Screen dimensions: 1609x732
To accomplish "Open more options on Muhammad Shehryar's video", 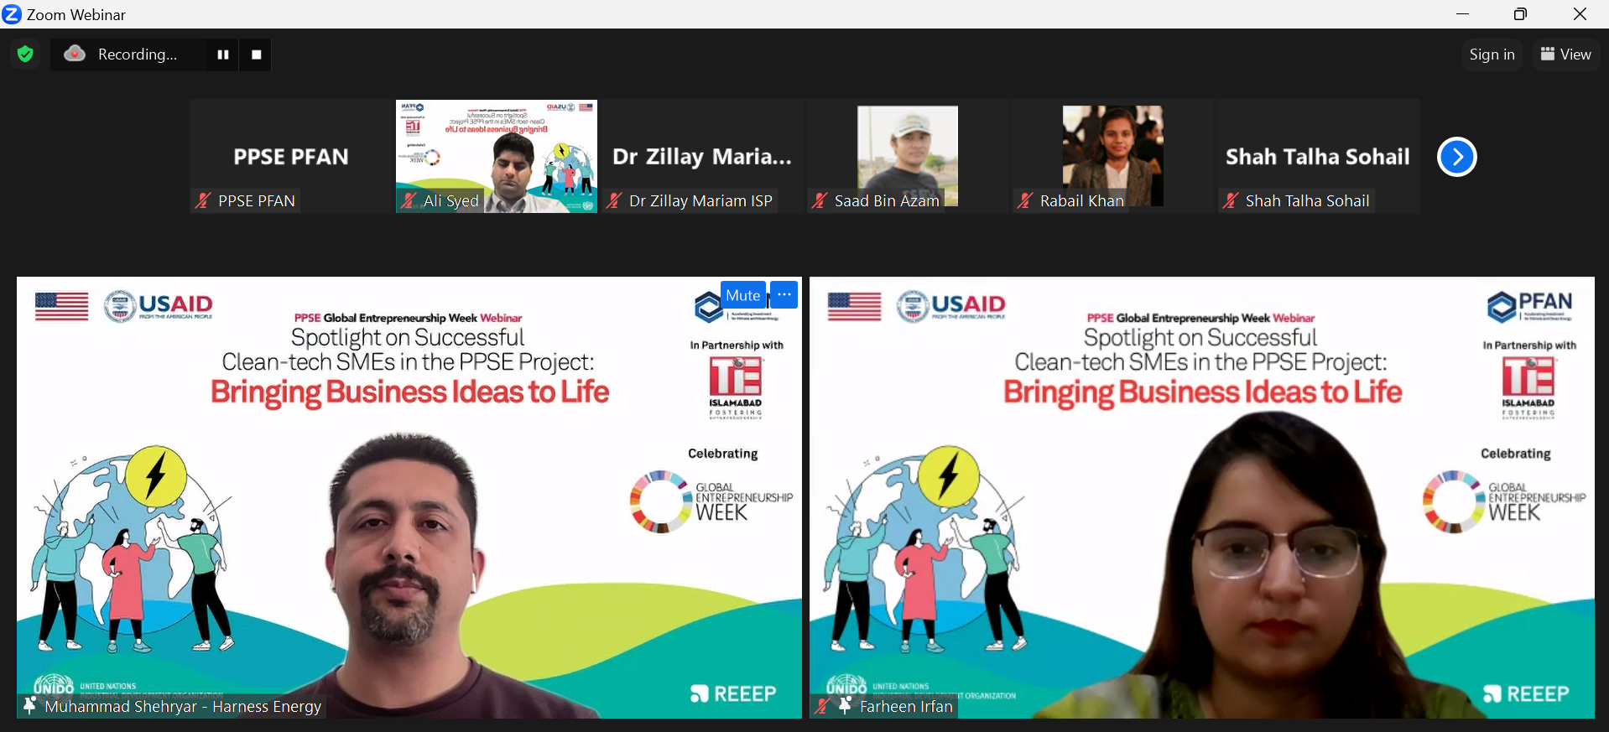I will [784, 294].
